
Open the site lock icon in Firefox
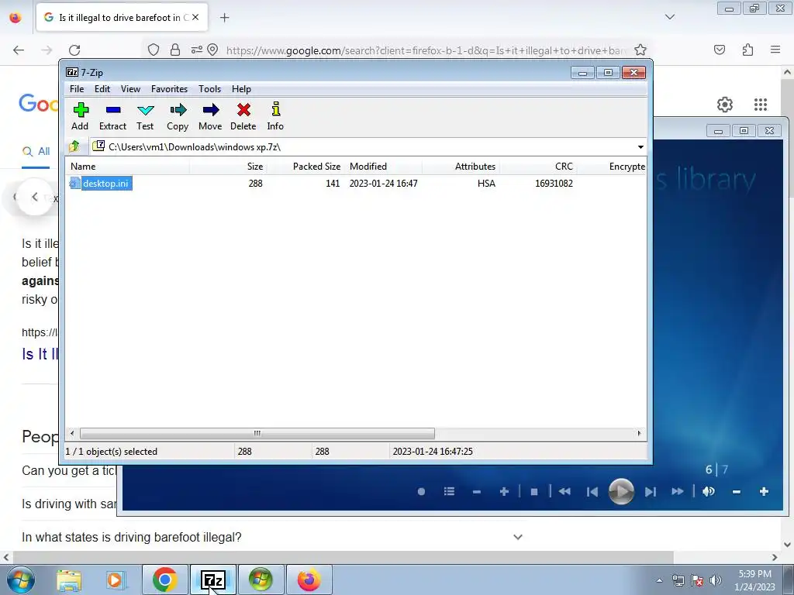pos(175,50)
